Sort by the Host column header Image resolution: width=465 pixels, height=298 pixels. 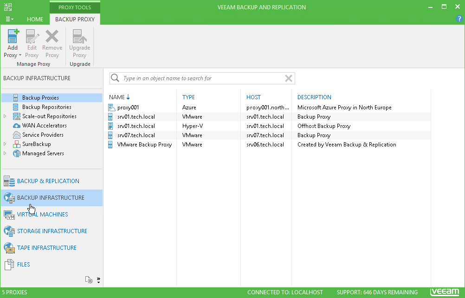[x=253, y=97]
